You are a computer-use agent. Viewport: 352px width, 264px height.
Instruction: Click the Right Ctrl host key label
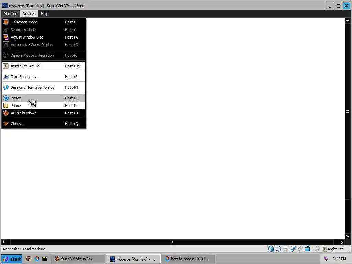click(335, 249)
